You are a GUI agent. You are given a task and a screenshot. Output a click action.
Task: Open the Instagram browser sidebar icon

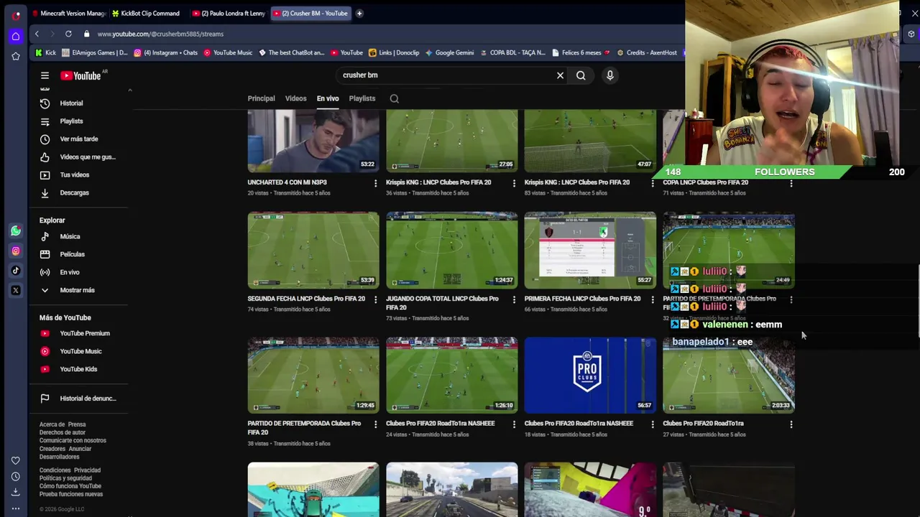click(x=16, y=251)
